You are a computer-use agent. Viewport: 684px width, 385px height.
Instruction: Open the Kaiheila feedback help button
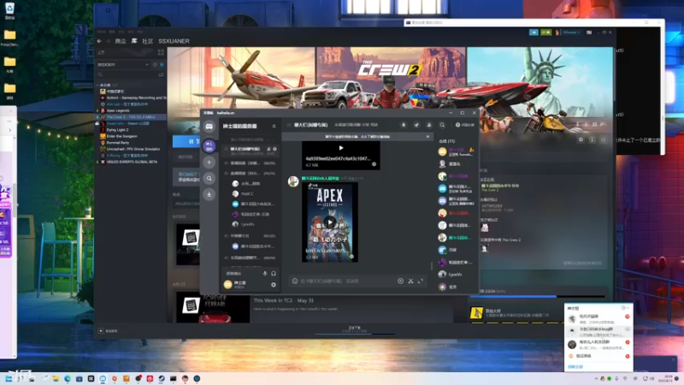pos(465,125)
